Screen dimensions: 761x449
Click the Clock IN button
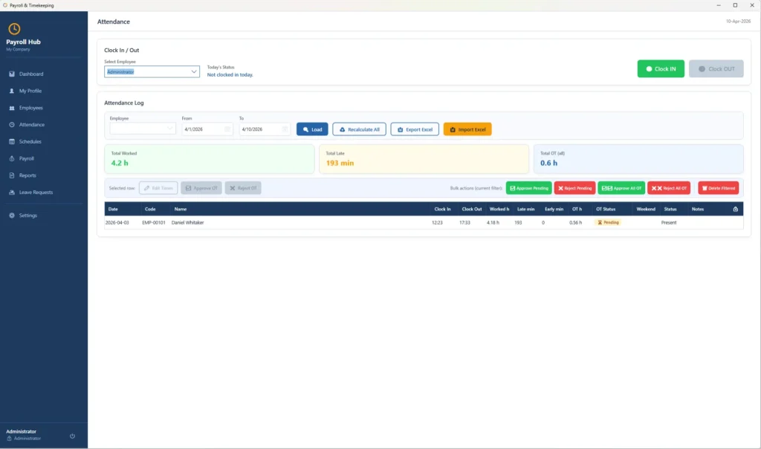coord(660,68)
